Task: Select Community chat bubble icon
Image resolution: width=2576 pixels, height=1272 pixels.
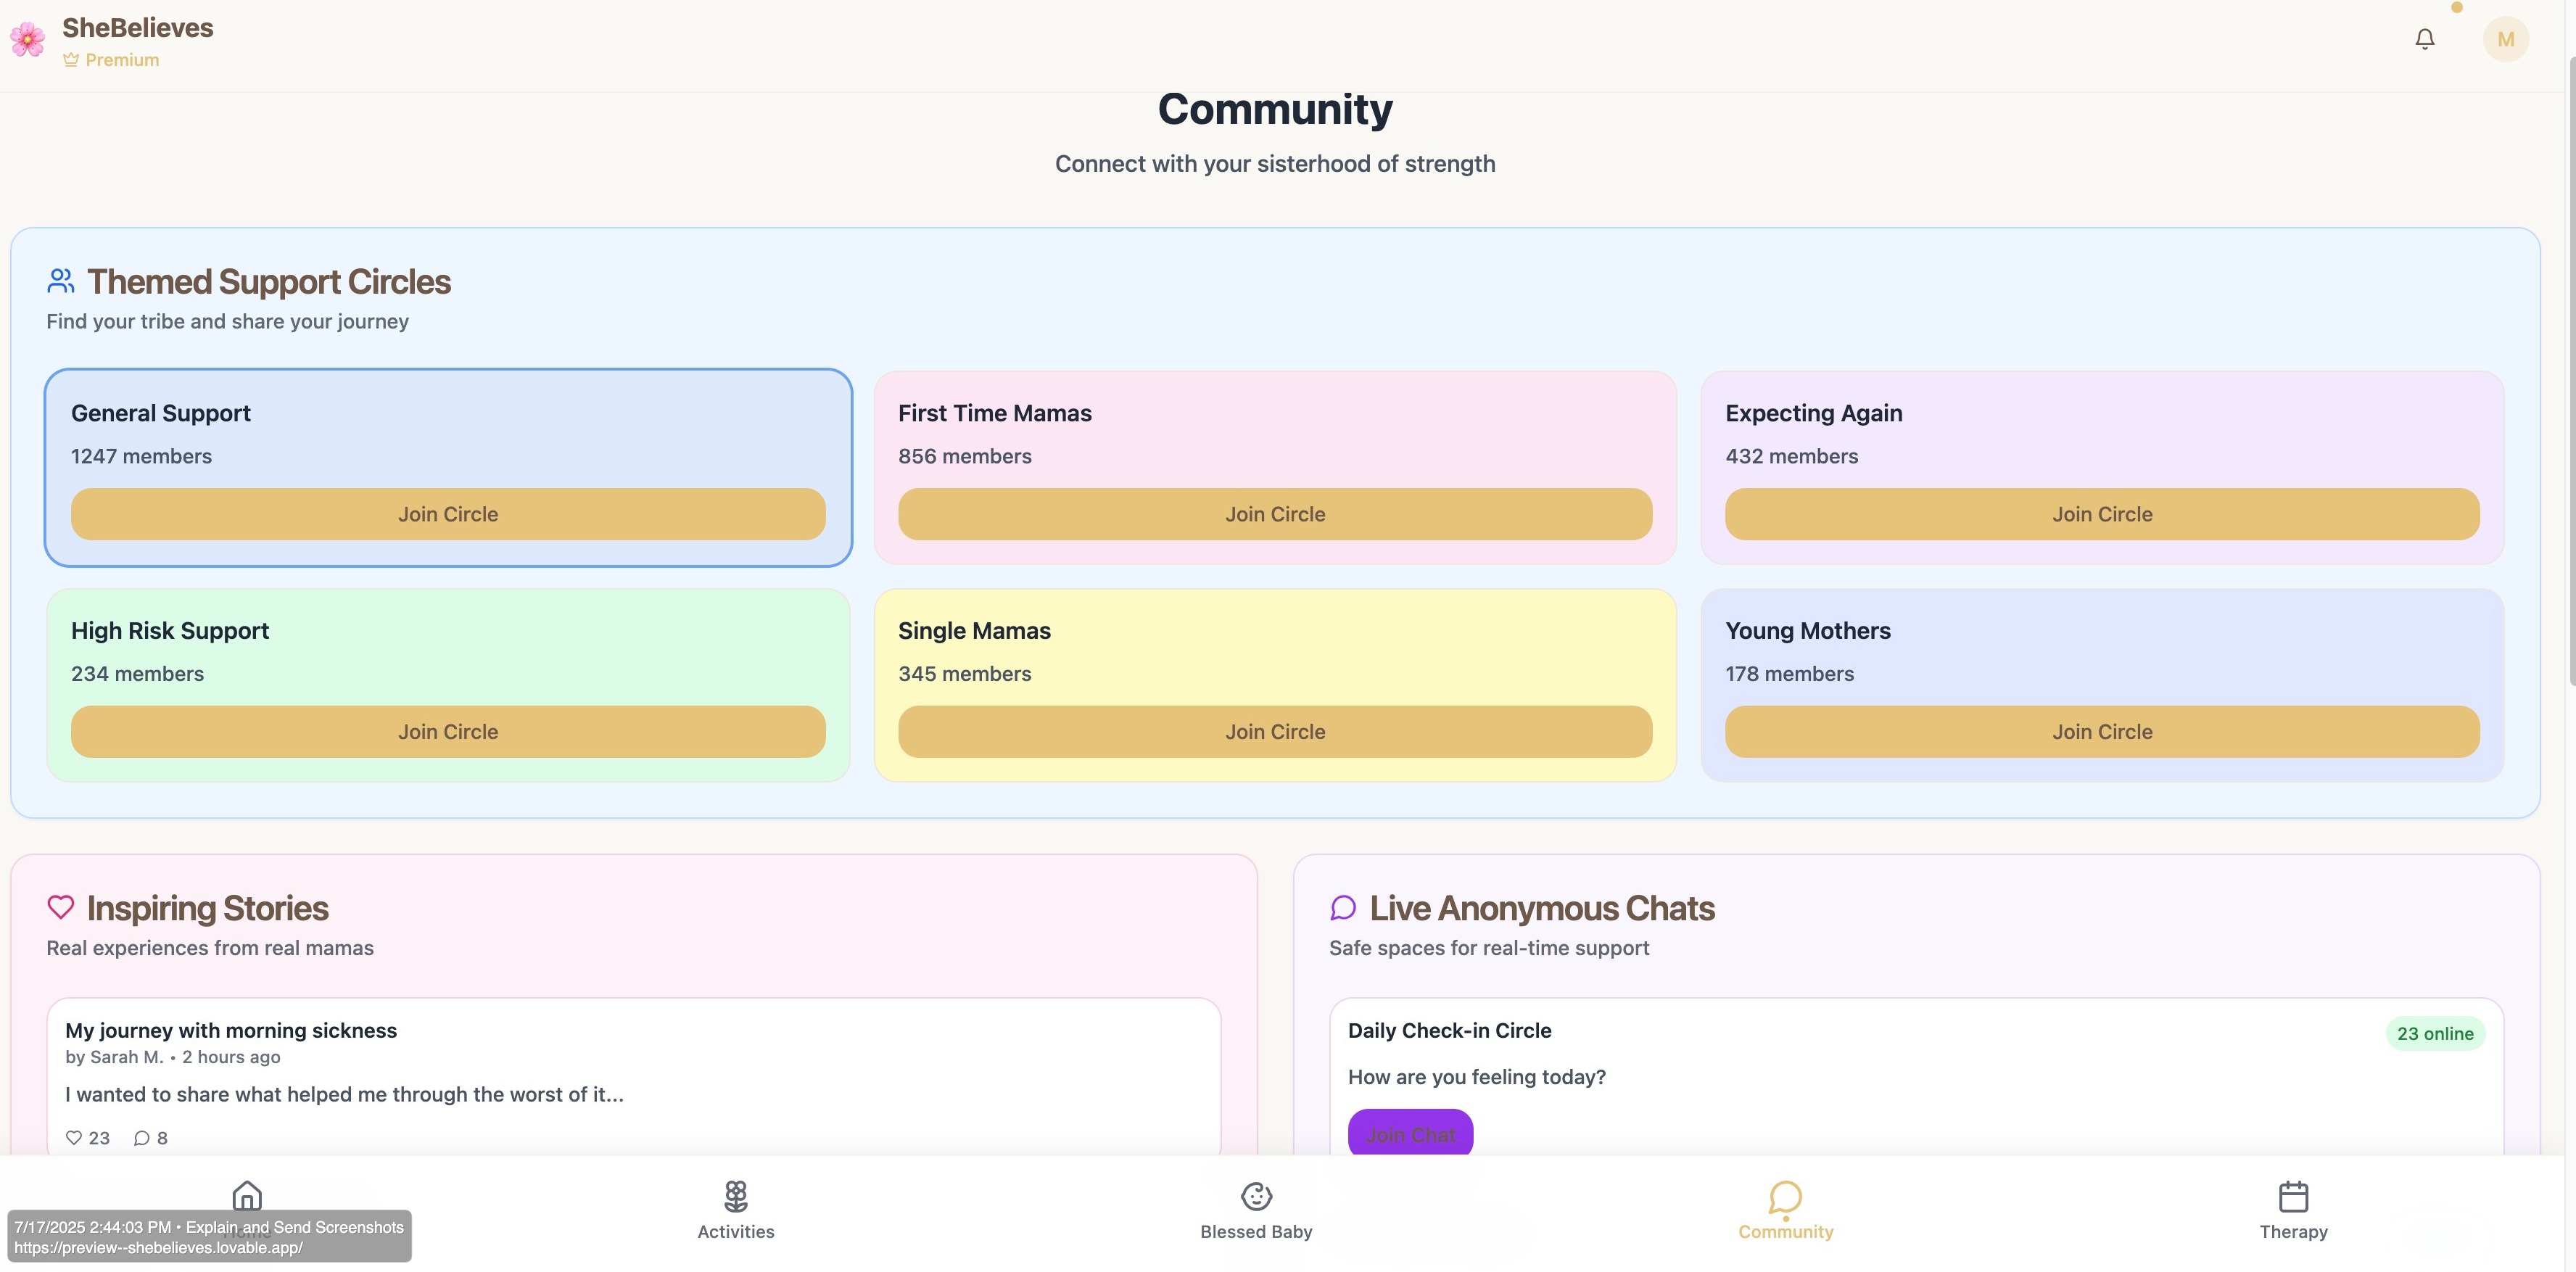Action: coord(1785,1196)
